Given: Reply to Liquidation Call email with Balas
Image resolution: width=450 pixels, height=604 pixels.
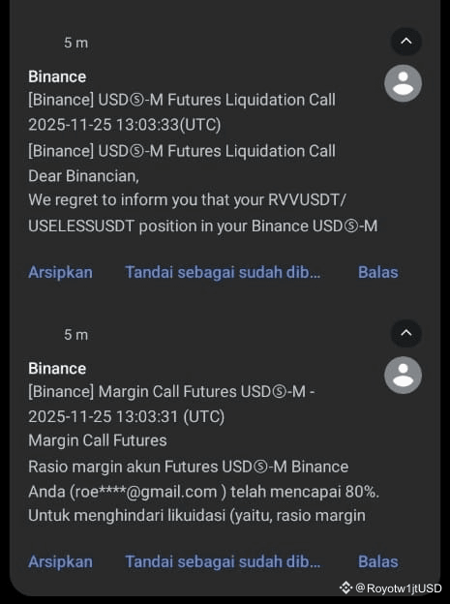Looking at the screenshot, I should pyautogui.click(x=378, y=272).
